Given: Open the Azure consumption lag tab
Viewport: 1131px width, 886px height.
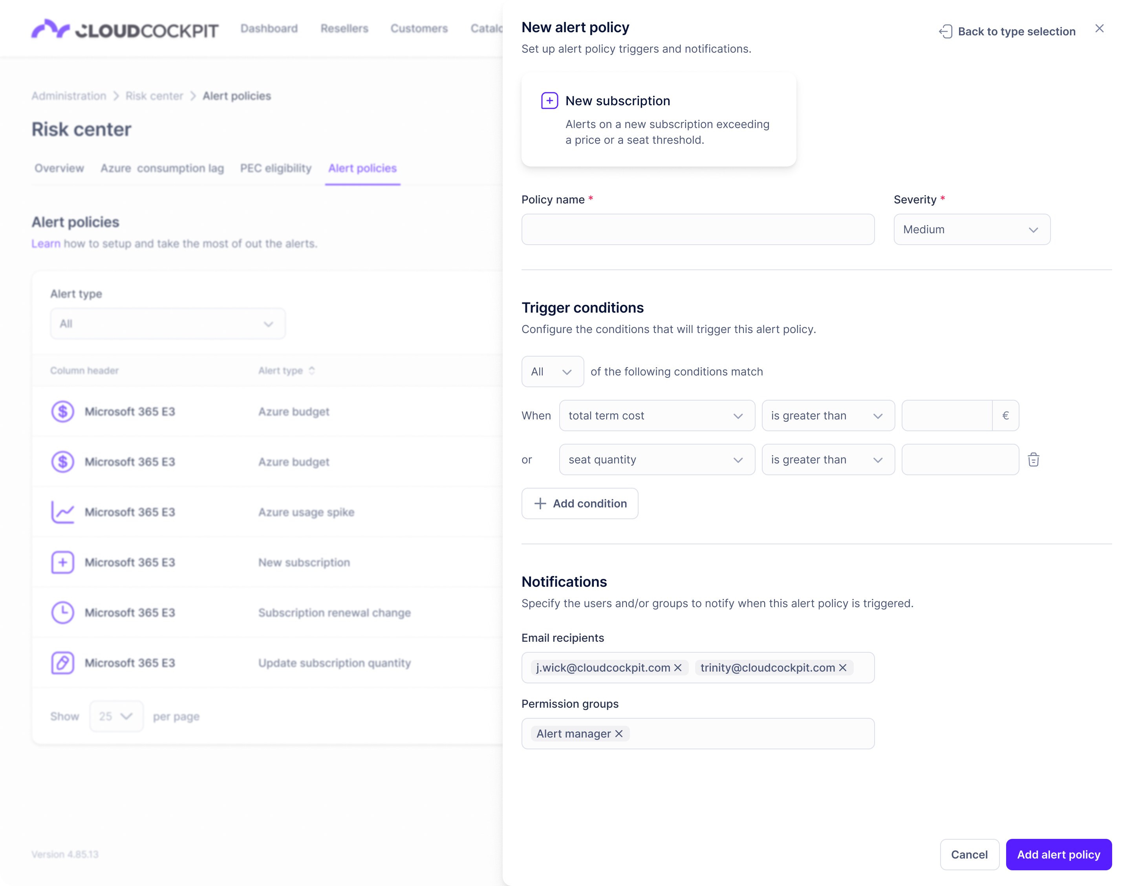Looking at the screenshot, I should pos(162,168).
